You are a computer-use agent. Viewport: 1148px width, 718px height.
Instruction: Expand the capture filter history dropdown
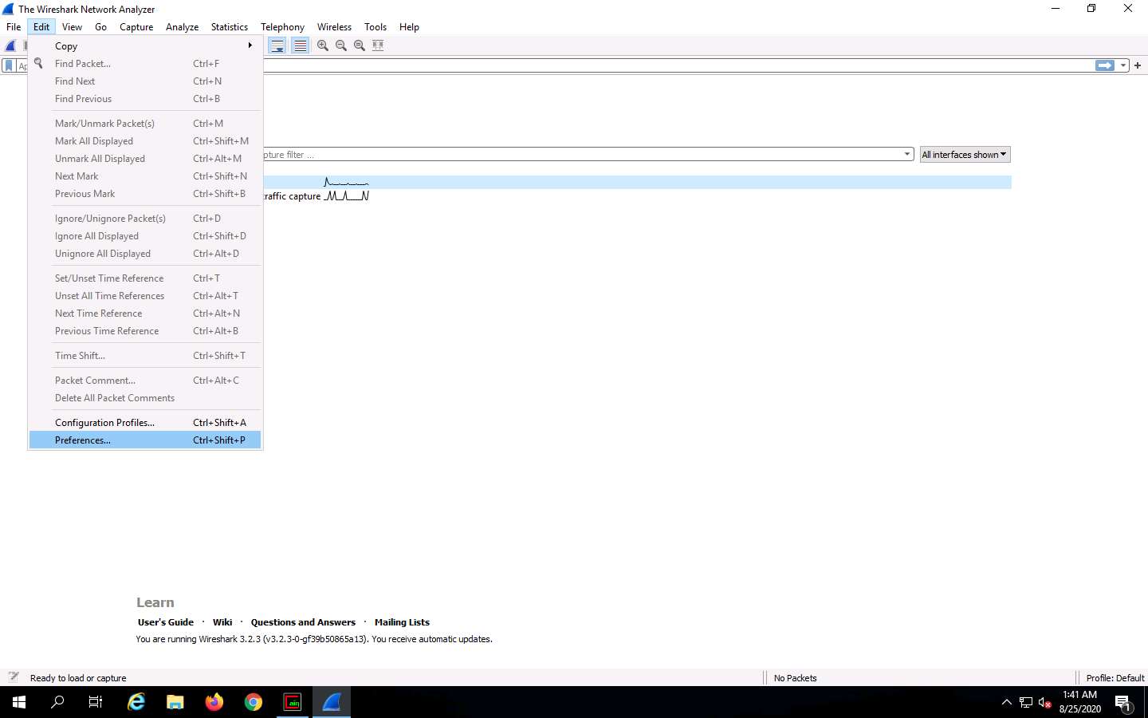(x=907, y=155)
